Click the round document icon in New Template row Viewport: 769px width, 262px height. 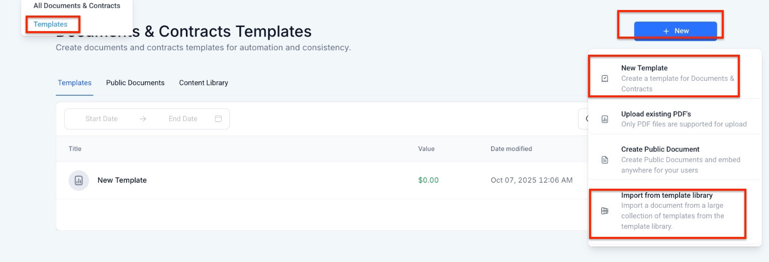(78, 180)
